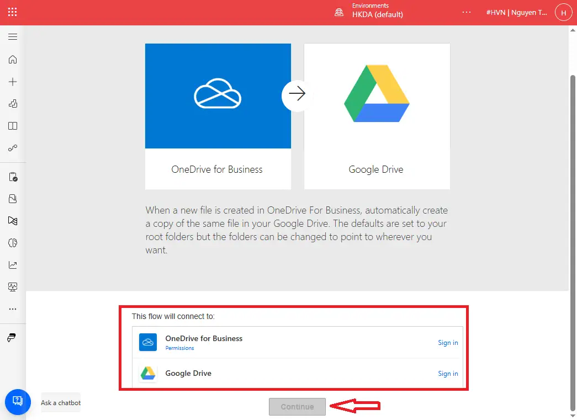Click the blue Ask a chatbot icon
Image resolution: width=577 pixels, height=420 pixels.
pos(17,401)
